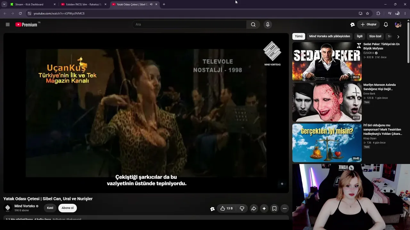Click the browser address bar URL
This screenshot has width=410, height=230.
pyautogui.click(x=59, y=13)
